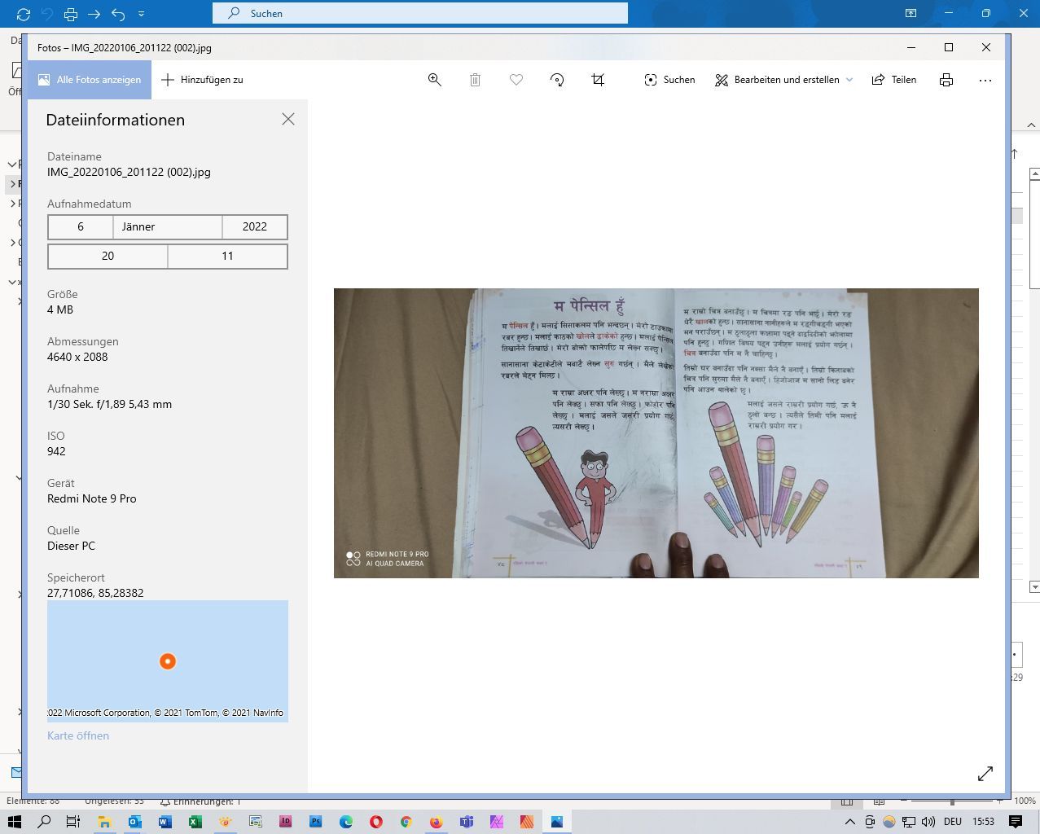Select the crop tool icon
Viewport: 1040px width, 834px height.
click(598, 80)
